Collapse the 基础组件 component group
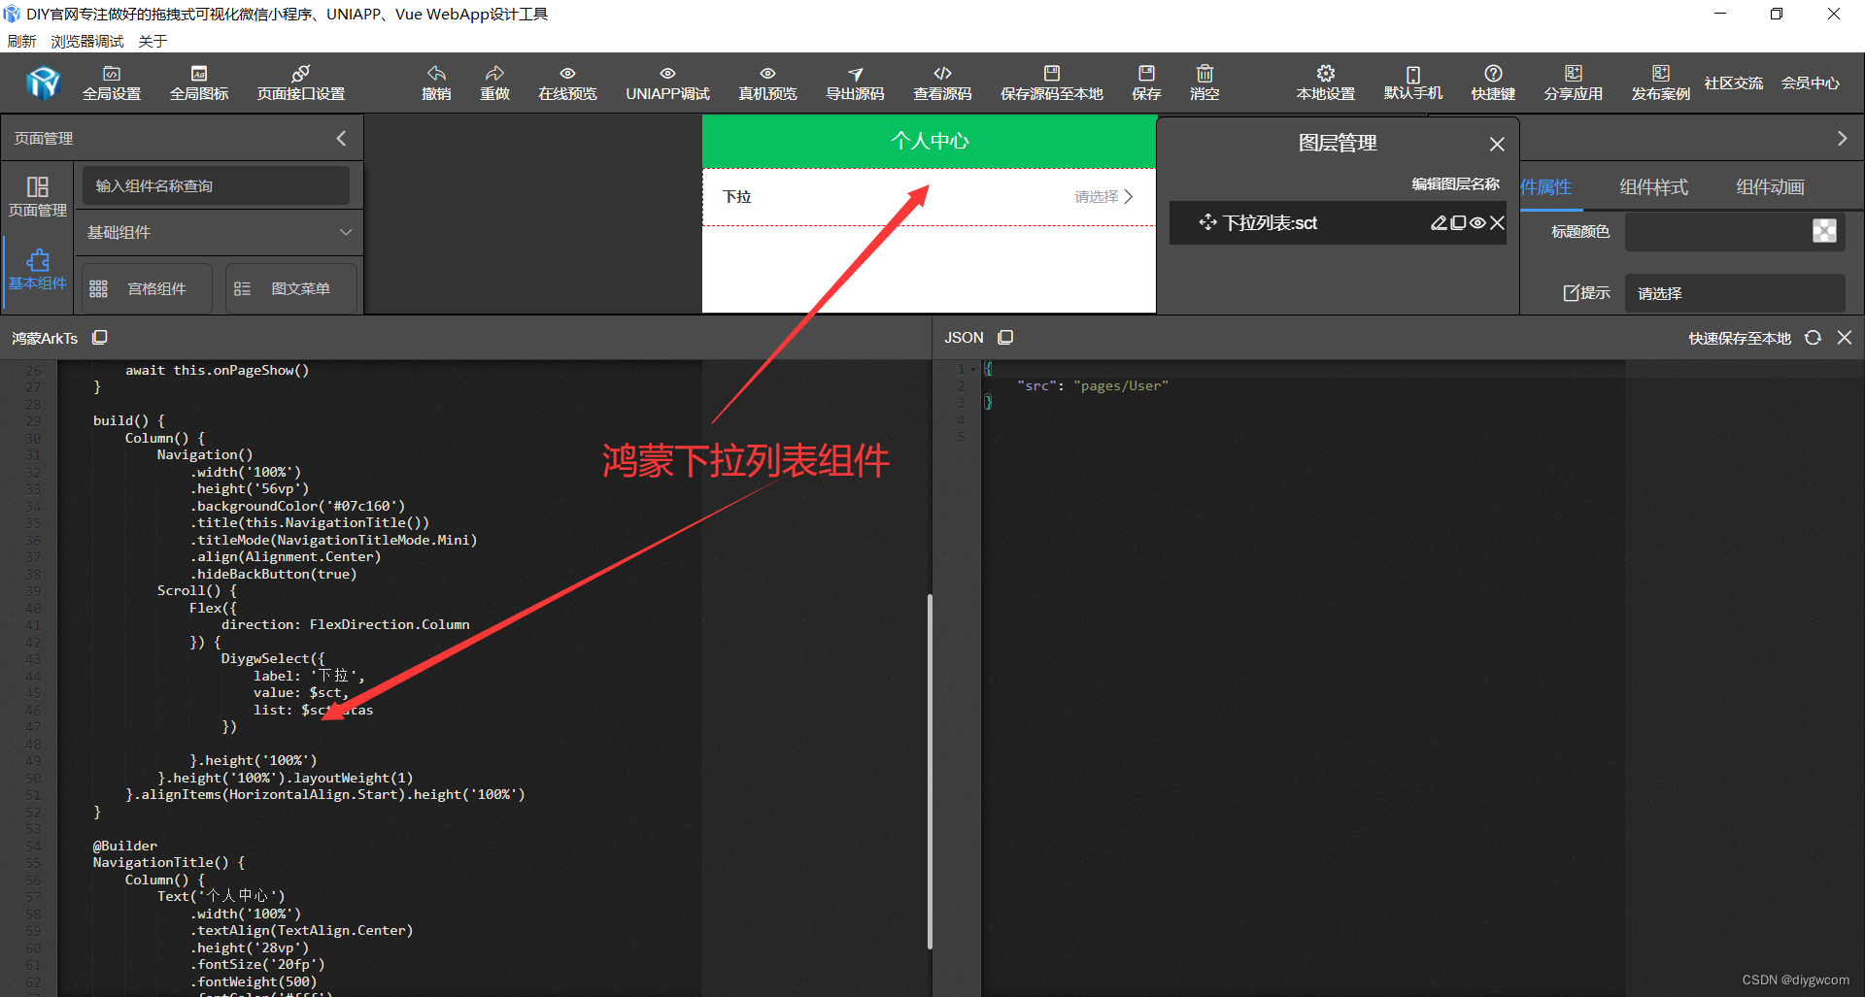The image size is (1865, 997). point(345,232)
